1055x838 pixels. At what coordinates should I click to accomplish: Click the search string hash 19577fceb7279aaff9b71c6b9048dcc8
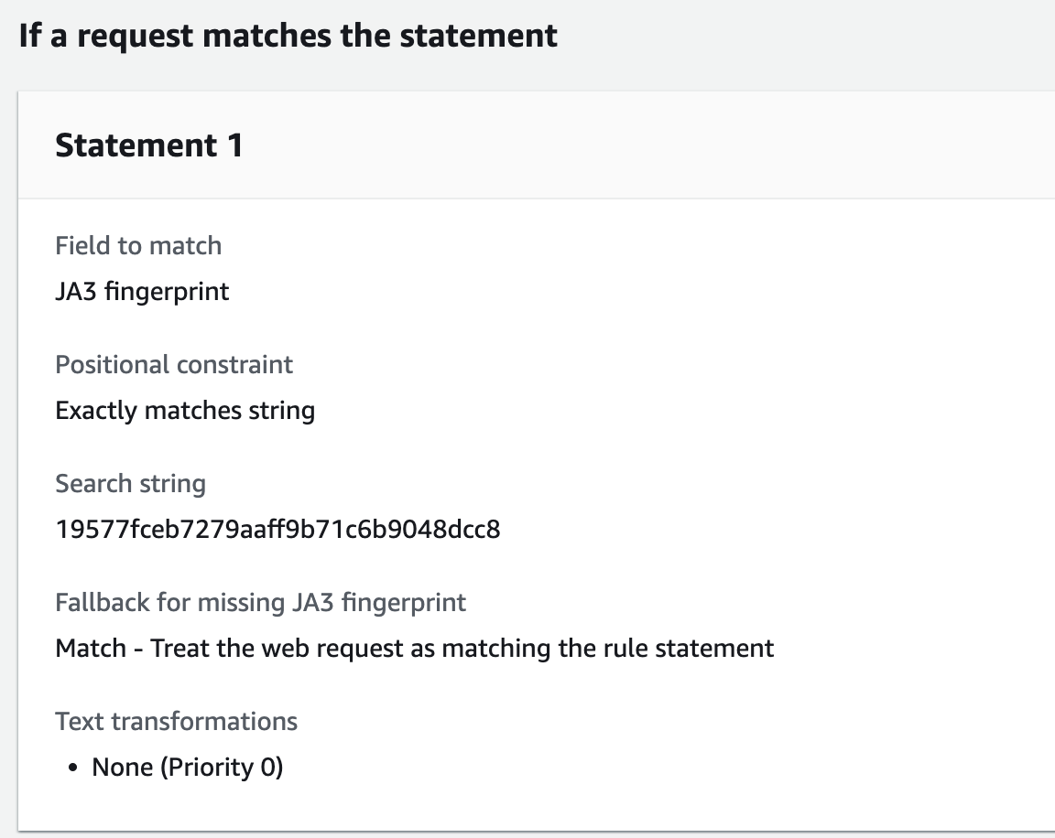277,529
